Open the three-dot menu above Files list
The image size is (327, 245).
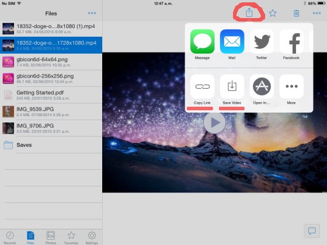pyautogui.click(x=92, y=13)
